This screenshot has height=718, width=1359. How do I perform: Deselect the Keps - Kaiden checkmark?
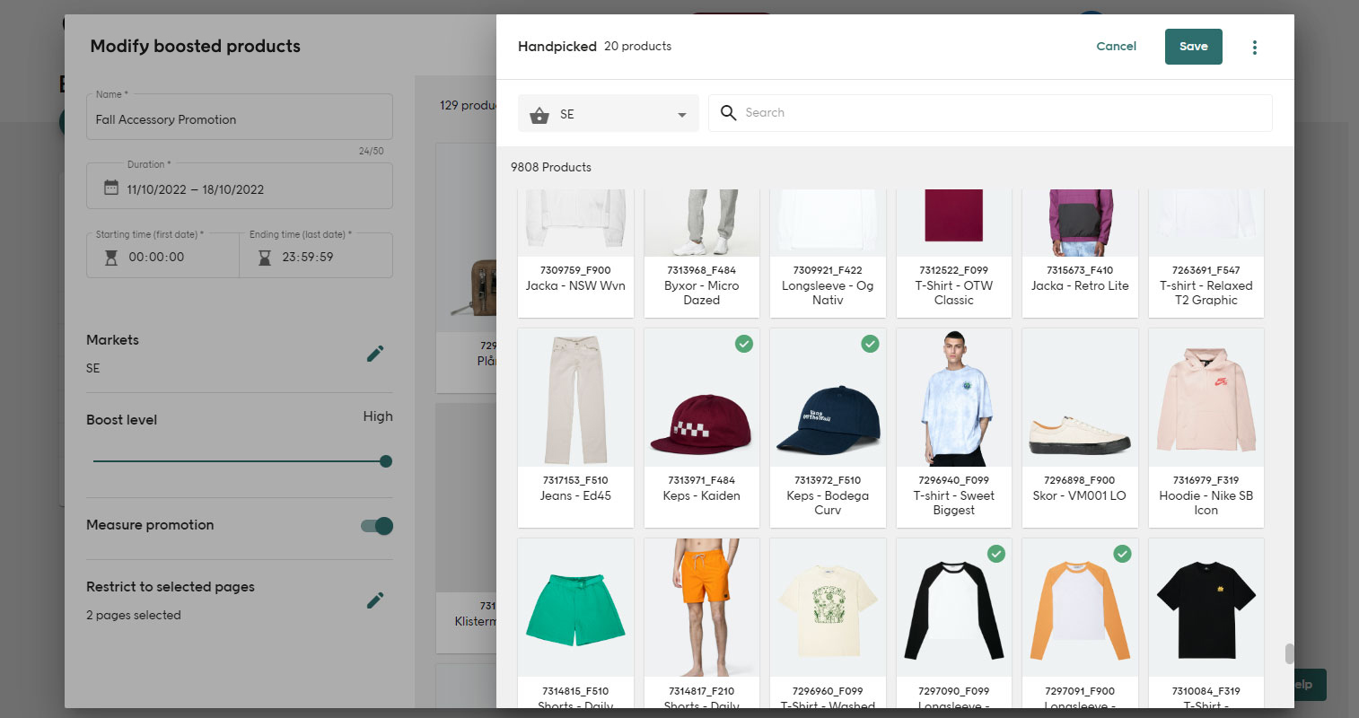[744, 344]
